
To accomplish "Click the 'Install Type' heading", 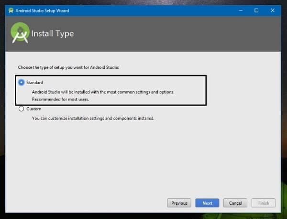I will click(x=53, y=33).
